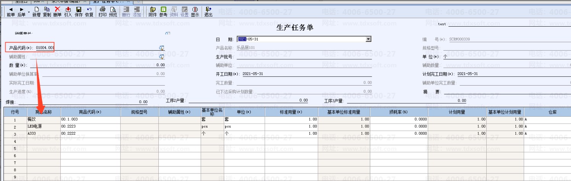Go to previous record with 前单
571x181 pixels.
click(x=11, y=12)
